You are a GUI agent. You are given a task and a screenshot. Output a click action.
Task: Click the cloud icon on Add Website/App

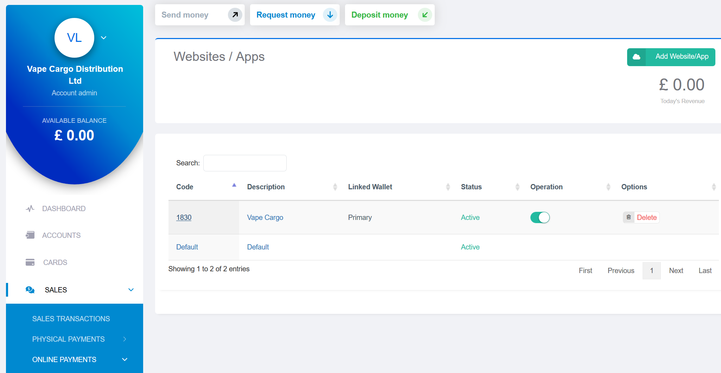[x=637, y=57]
